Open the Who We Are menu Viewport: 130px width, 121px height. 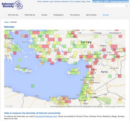point(13,15)
